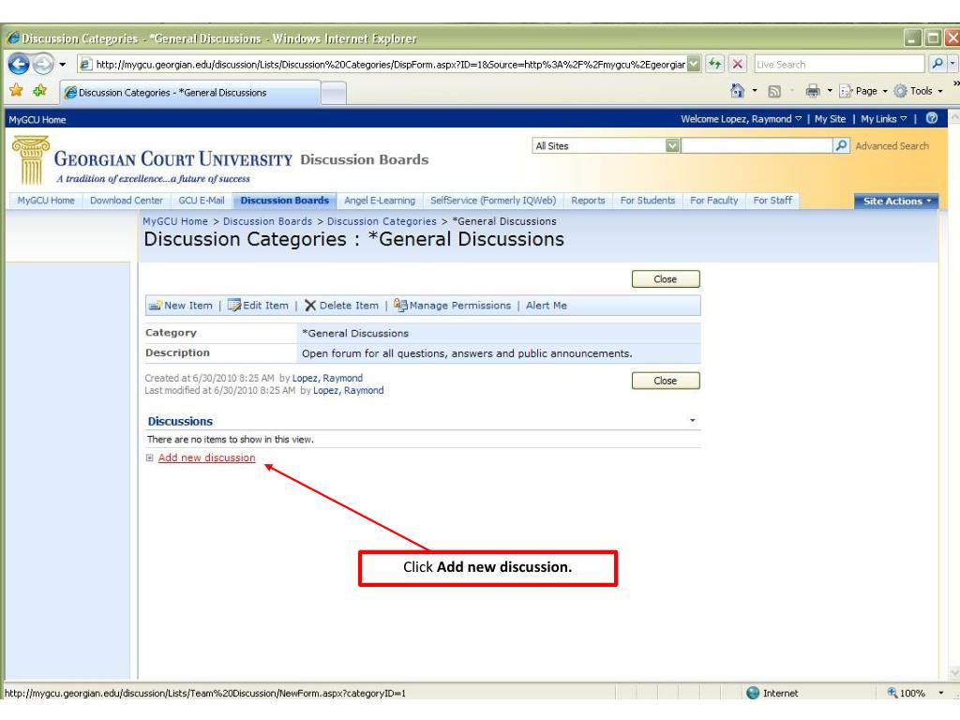The width and height of the screenshot is (960, 720).
Task: Select the For Faculty tab
Action: coord(713,201)
